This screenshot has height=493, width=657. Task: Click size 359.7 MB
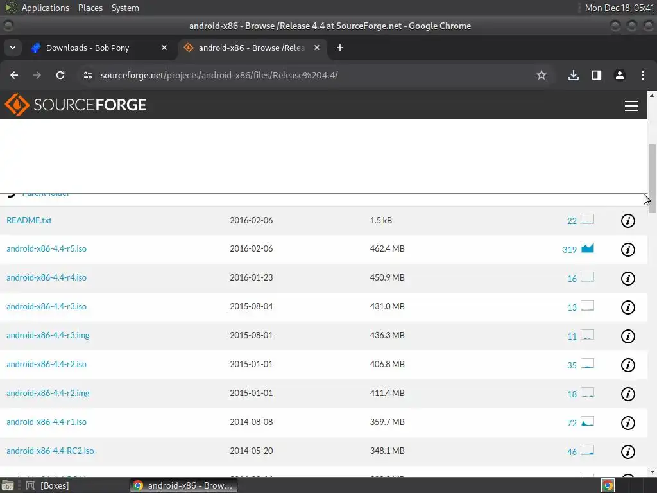(387, 422)
